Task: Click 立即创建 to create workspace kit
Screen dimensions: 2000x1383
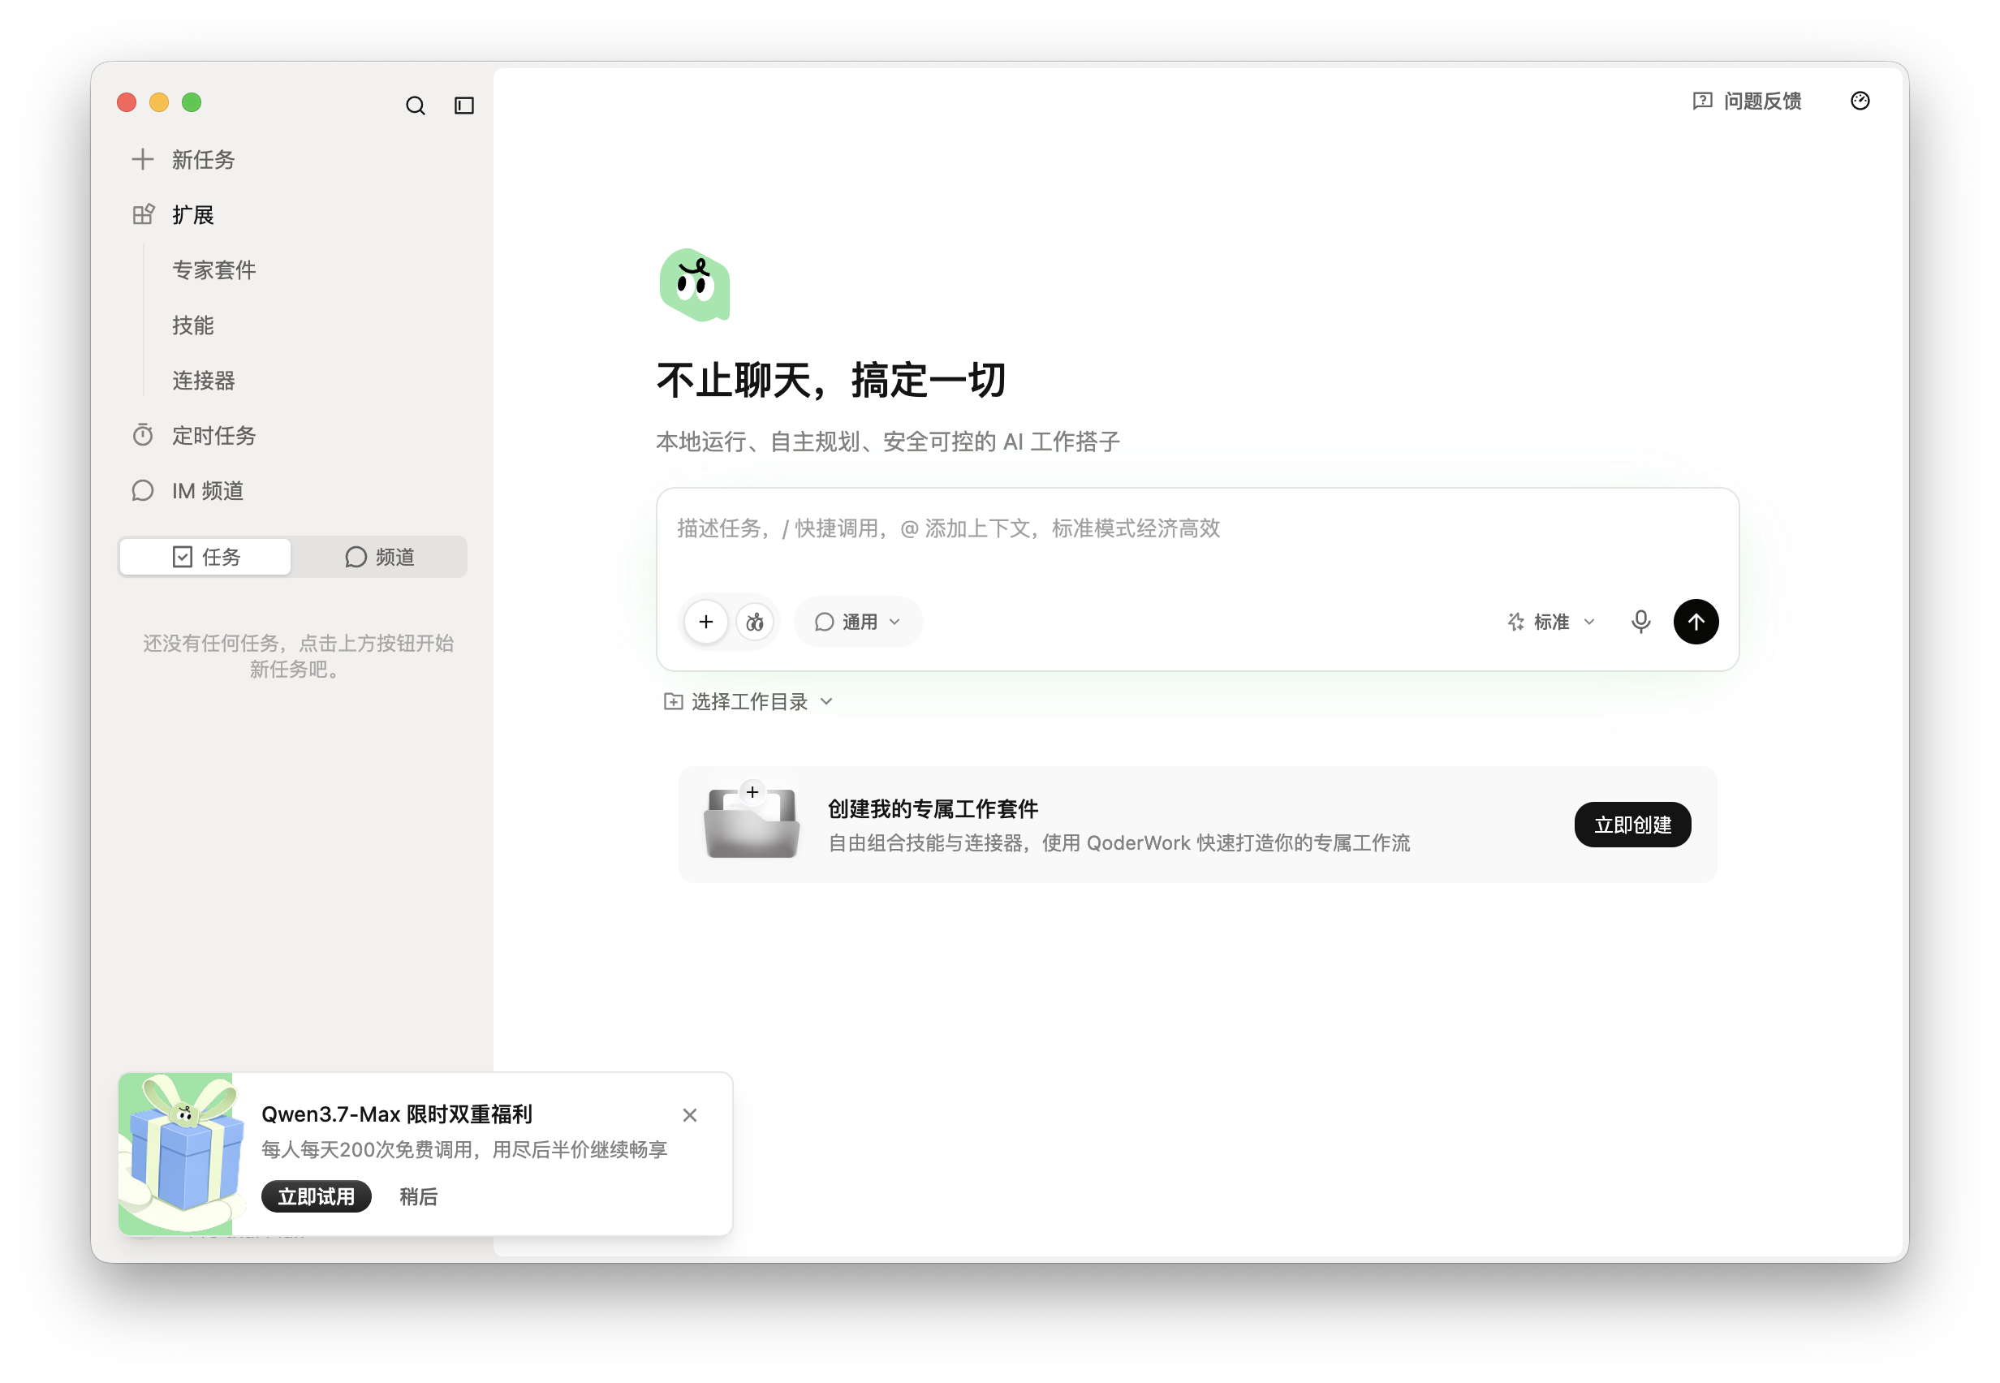Action: 1632,825
